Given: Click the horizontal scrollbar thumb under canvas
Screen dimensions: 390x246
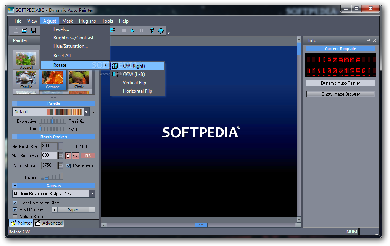Looking at the screenshot, I should pyautogui.click(x=201, y=225).
